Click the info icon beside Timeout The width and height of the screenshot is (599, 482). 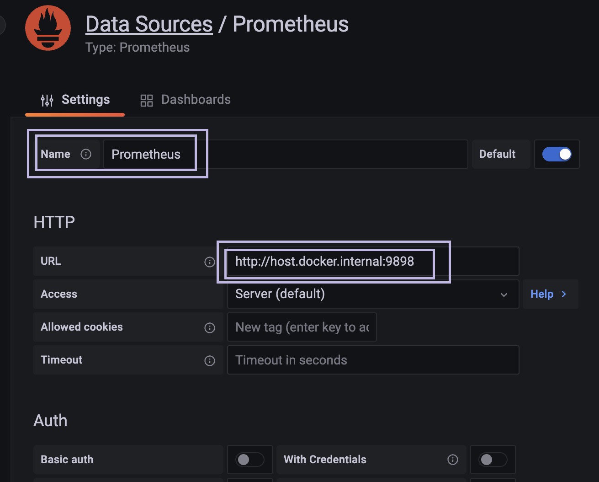tap(210, 361)
